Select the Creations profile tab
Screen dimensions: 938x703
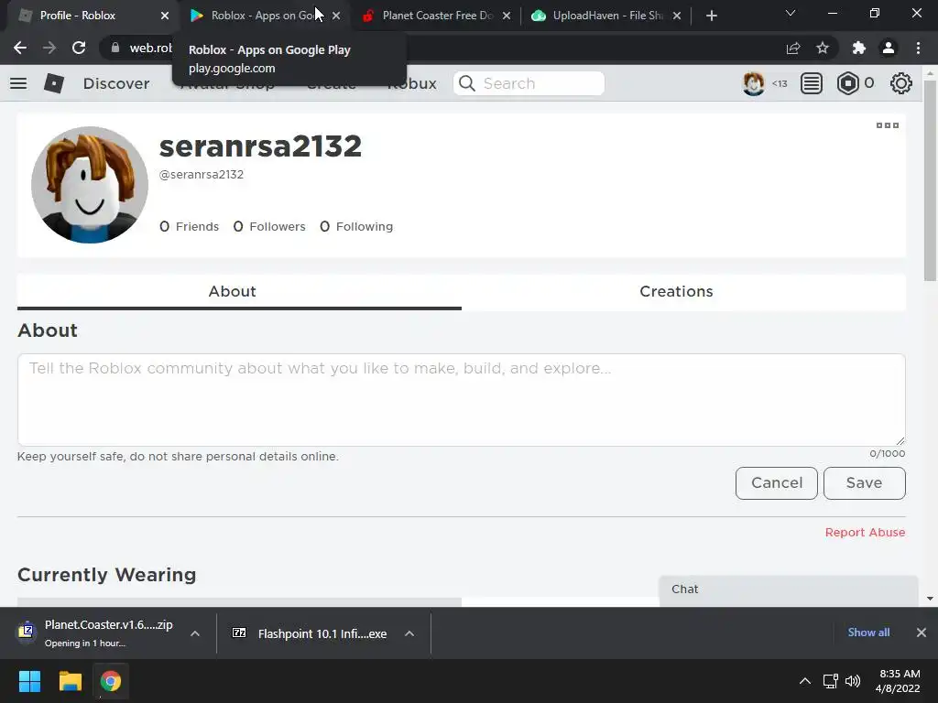click(676, 292)
